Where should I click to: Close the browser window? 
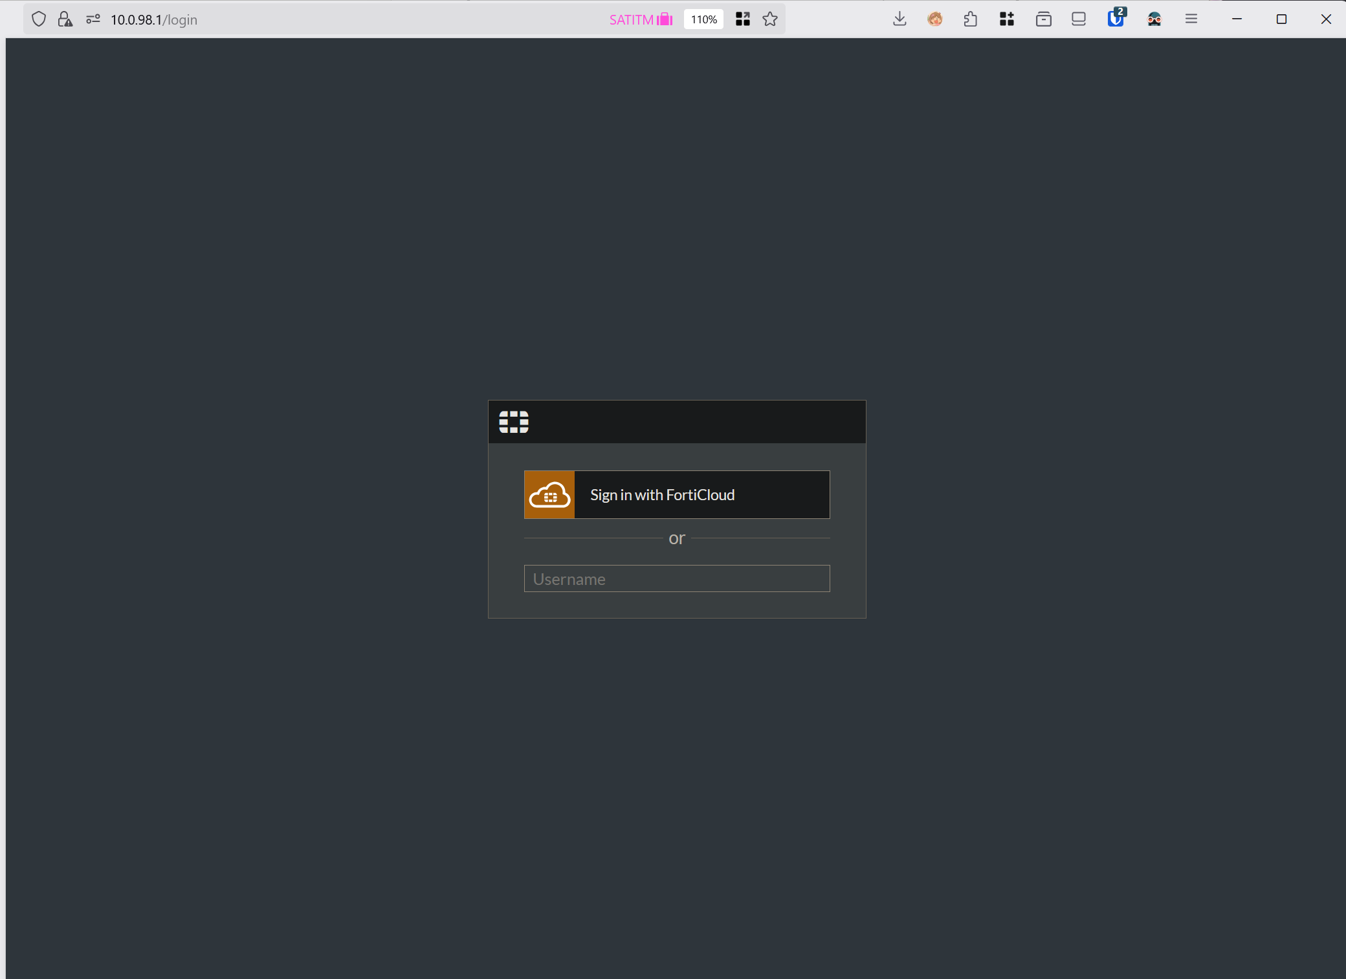click(1326, 19)
